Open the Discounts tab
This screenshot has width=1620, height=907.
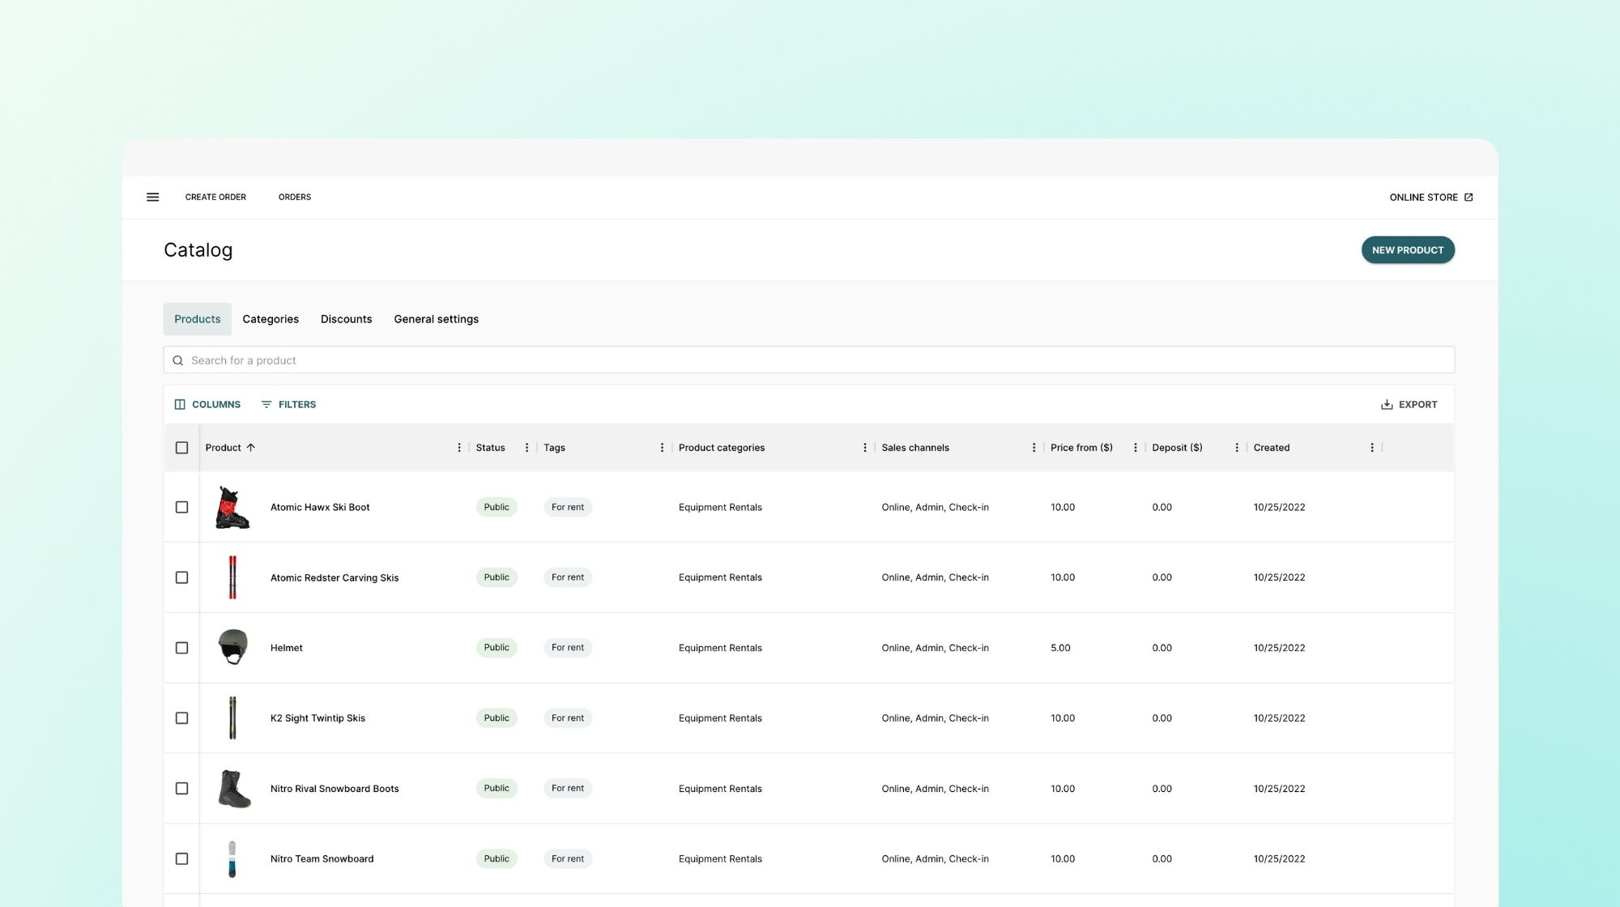tap(346, 319)
